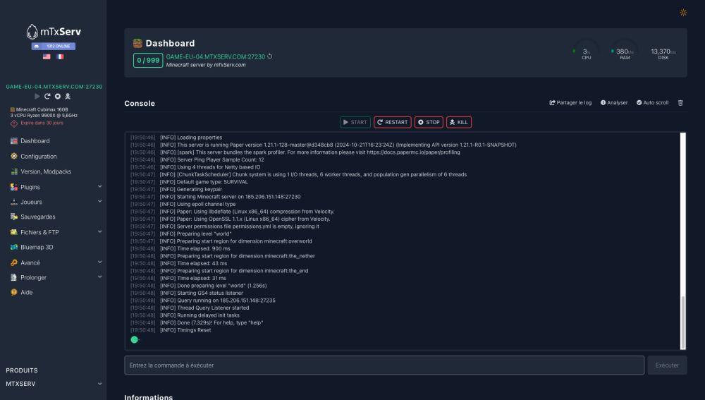Click the refresh icon beside server address

tap(270, 56)
